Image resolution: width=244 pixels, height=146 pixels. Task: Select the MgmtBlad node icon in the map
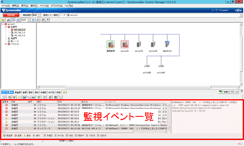click(167, 44)
